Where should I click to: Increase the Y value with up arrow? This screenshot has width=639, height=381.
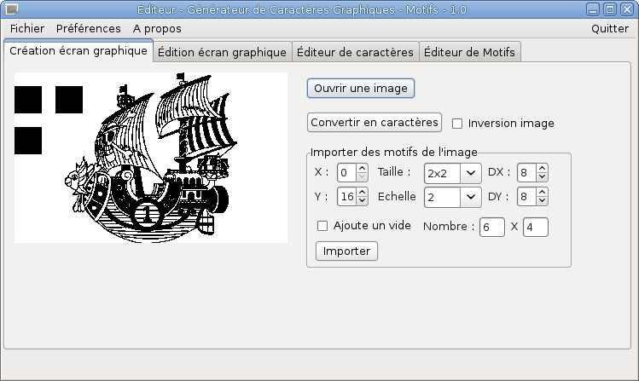(x=362, y=192)
